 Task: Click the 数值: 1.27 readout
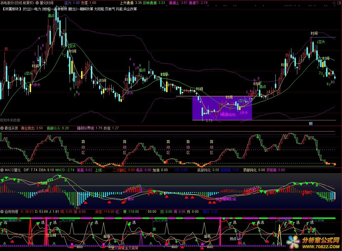pos(111,128)
